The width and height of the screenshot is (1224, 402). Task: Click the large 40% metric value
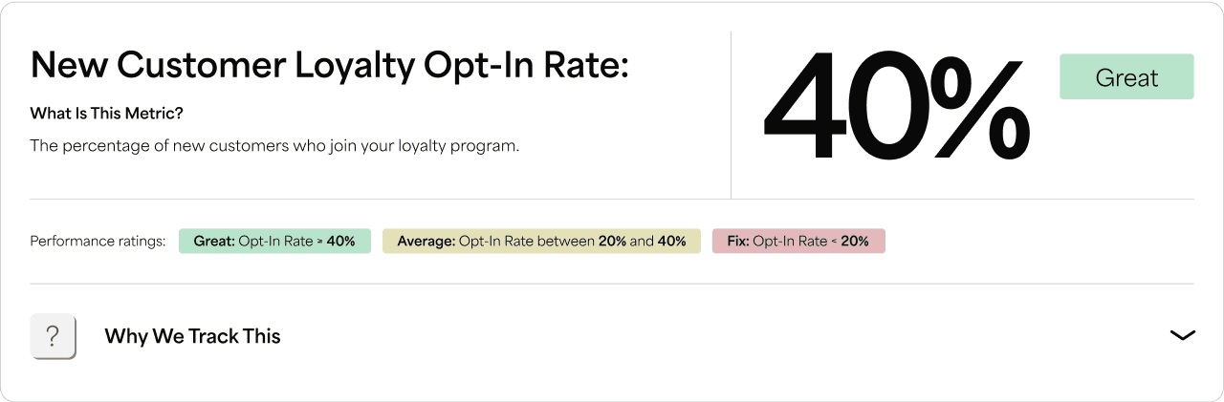pyautogui.click(x=895, y=107)
